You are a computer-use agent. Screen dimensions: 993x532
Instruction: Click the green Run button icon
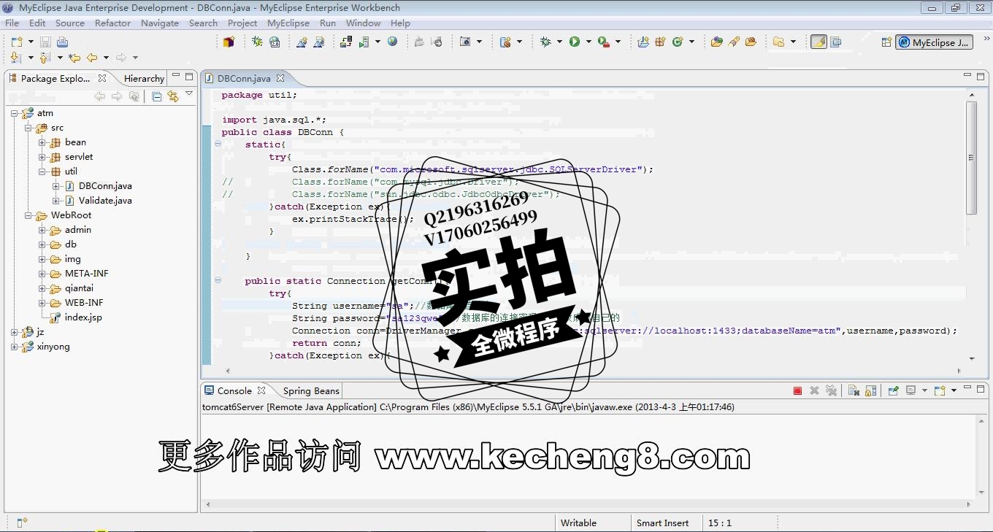click(575, 42)
